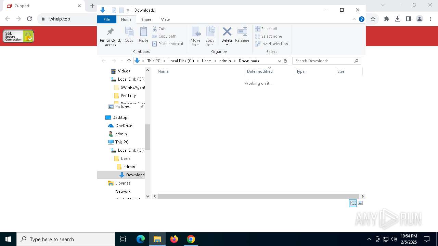Image resolution: width=438 pixels, height=246 pixels.
Task: Click the Properties quick access icon
Action: click(114, 10)
